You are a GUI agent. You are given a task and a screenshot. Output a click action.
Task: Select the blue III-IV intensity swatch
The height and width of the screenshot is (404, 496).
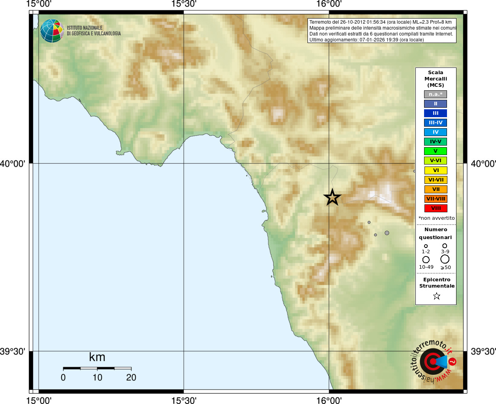[x=436, y=123]
